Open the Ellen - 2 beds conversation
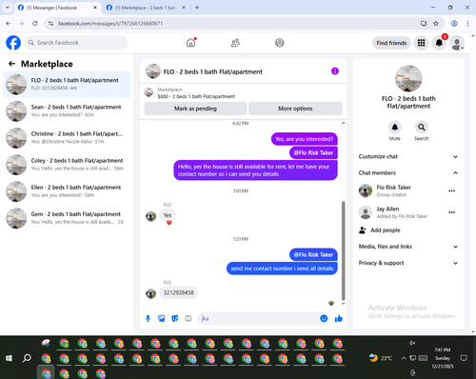Image resolution: width=476 pixels, height=379 pixels. tap(67, 191)
